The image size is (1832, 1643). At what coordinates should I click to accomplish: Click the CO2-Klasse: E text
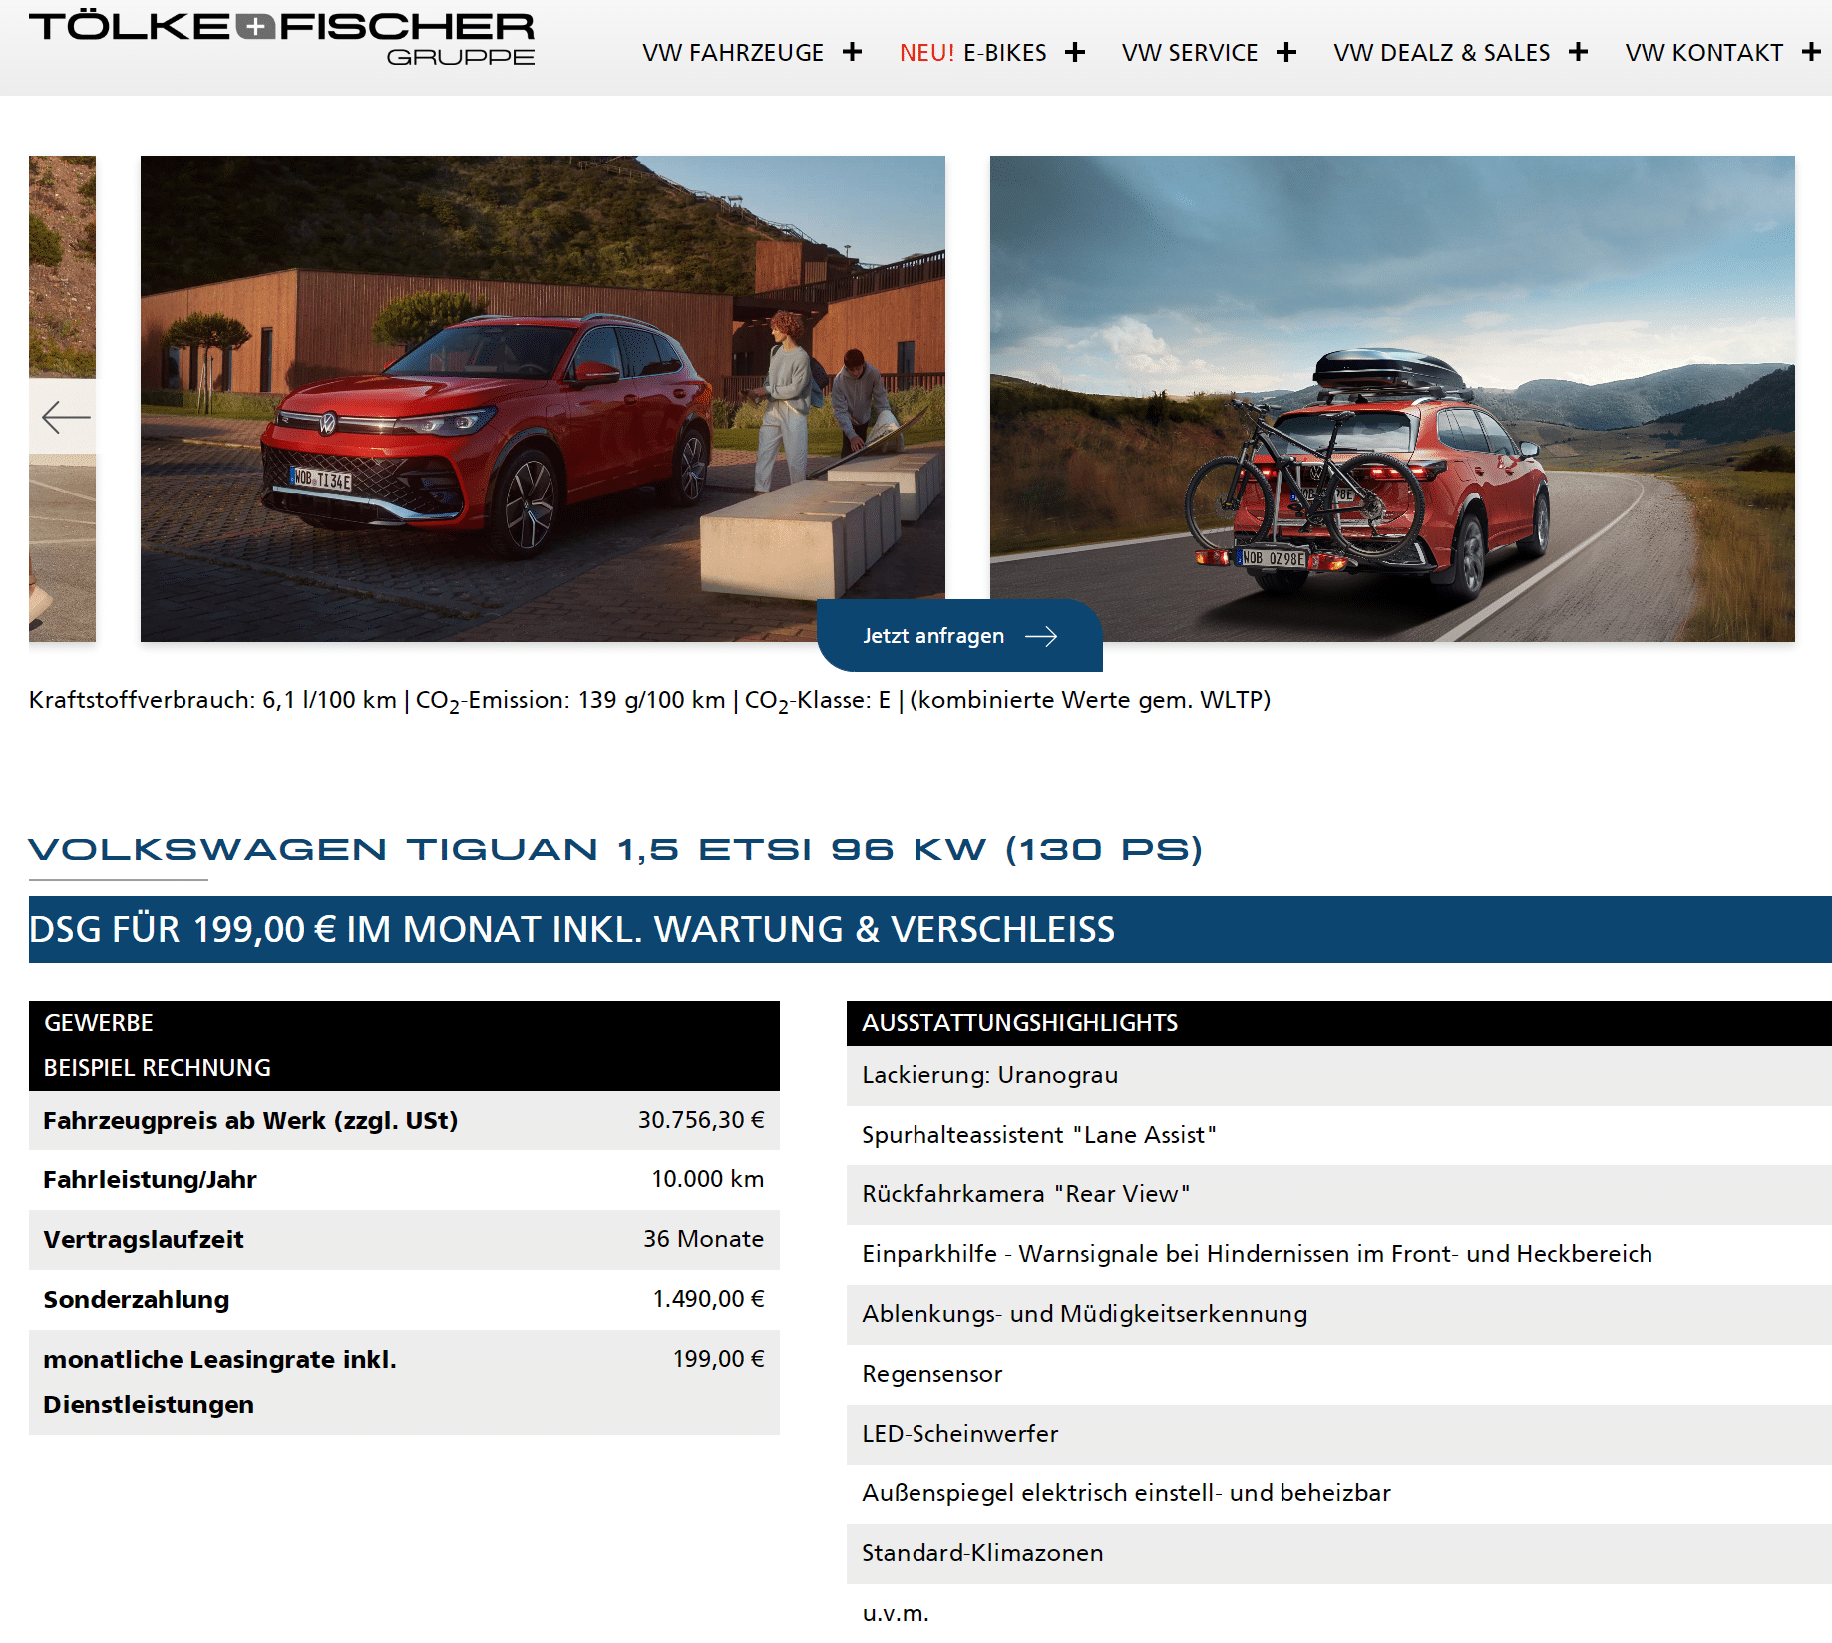[818, 701]
